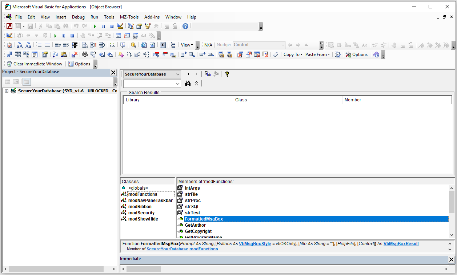Follow the VbMsgBoxResult link
The width and height of the screenshot is (457, 275).
pyautogui.click(x=401, y=244)
